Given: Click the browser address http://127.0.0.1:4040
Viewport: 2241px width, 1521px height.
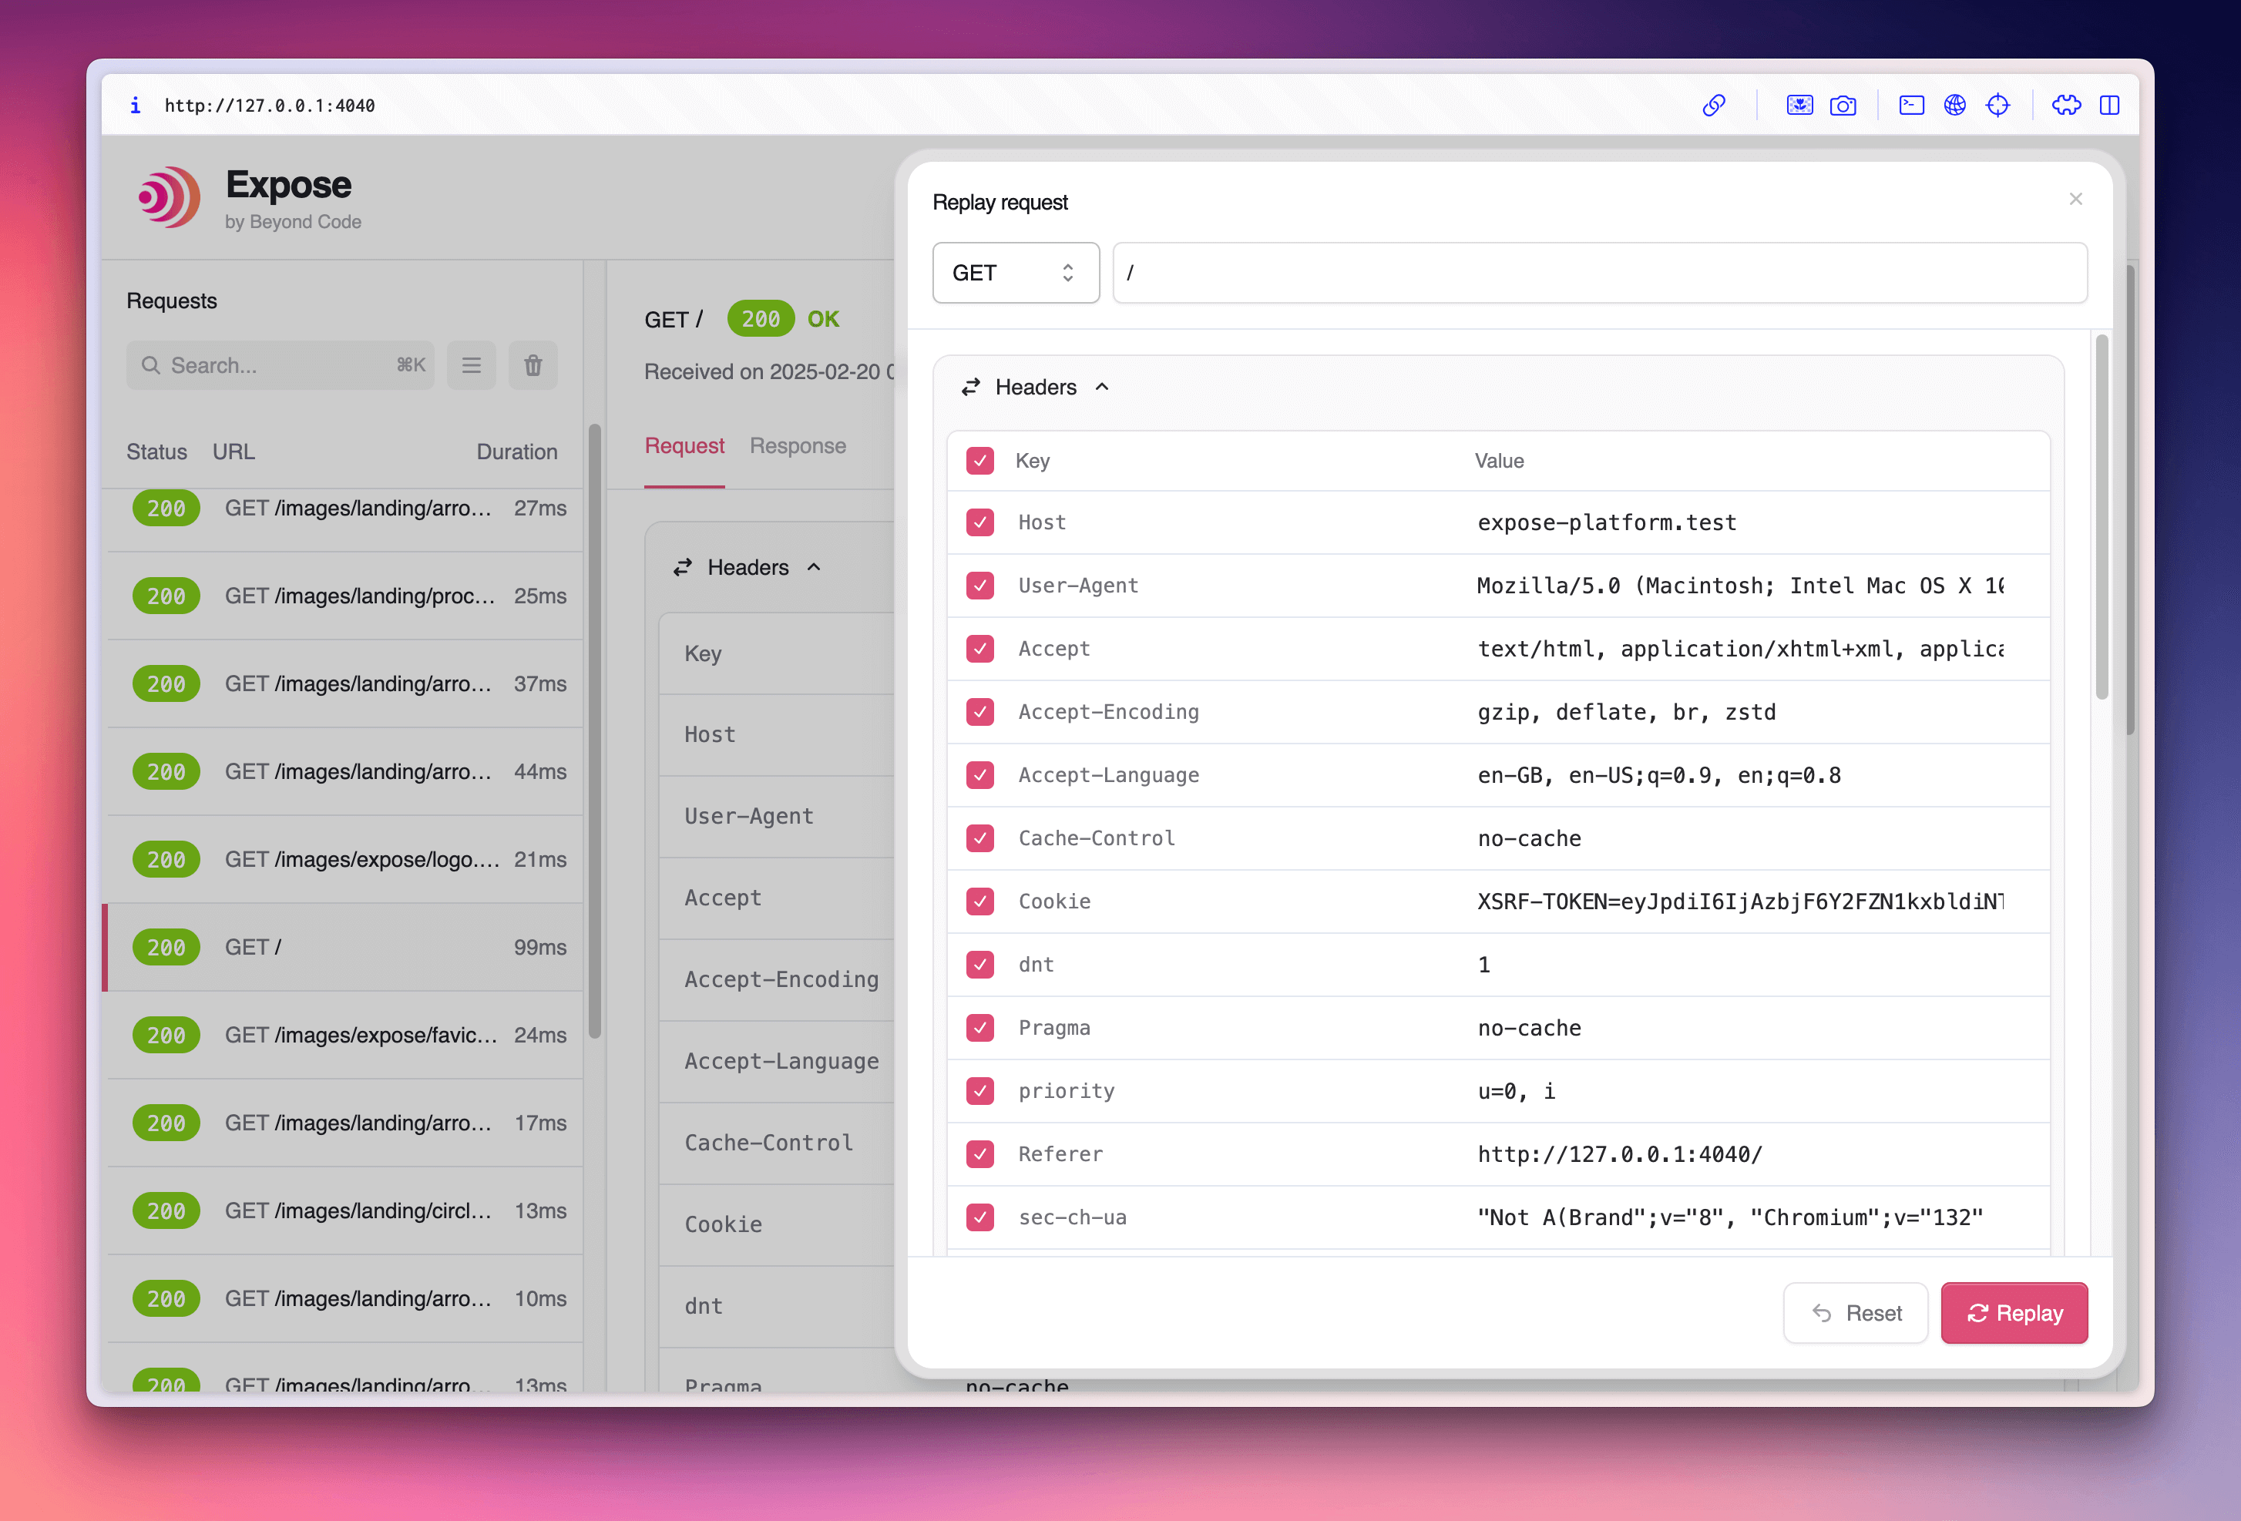Looking at the screenshot, I should coord(269,105).
